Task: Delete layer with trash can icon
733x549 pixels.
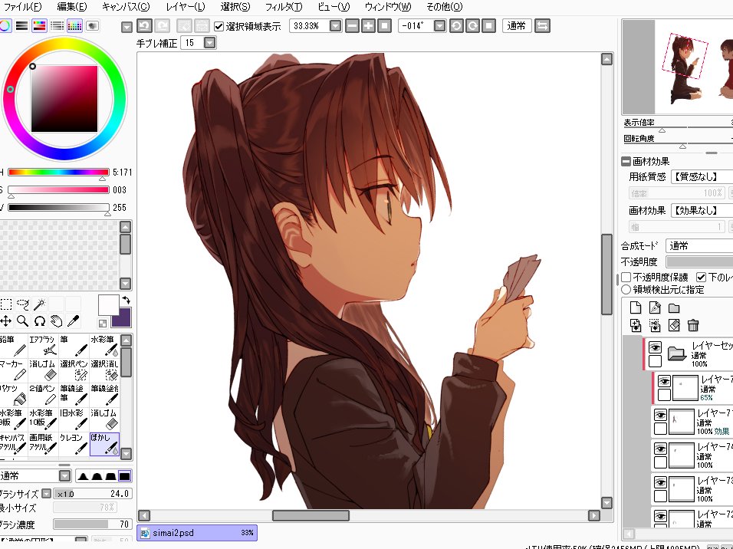Action: point(693,325)
